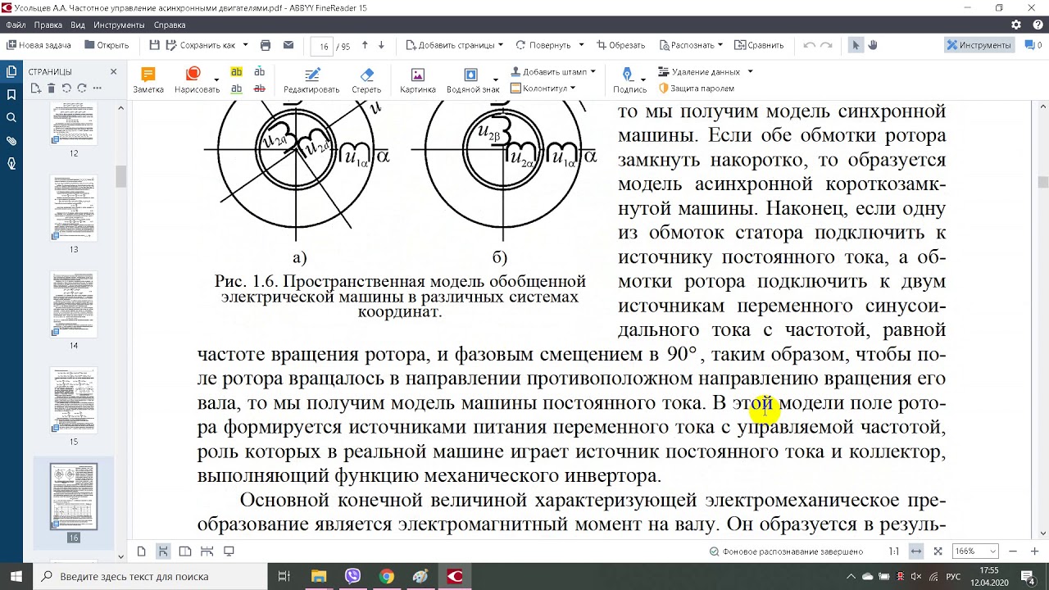Viewport: 1049px width, 590px height.
Task: Activate the hand pan mode
Action: (x=873, y=45)
